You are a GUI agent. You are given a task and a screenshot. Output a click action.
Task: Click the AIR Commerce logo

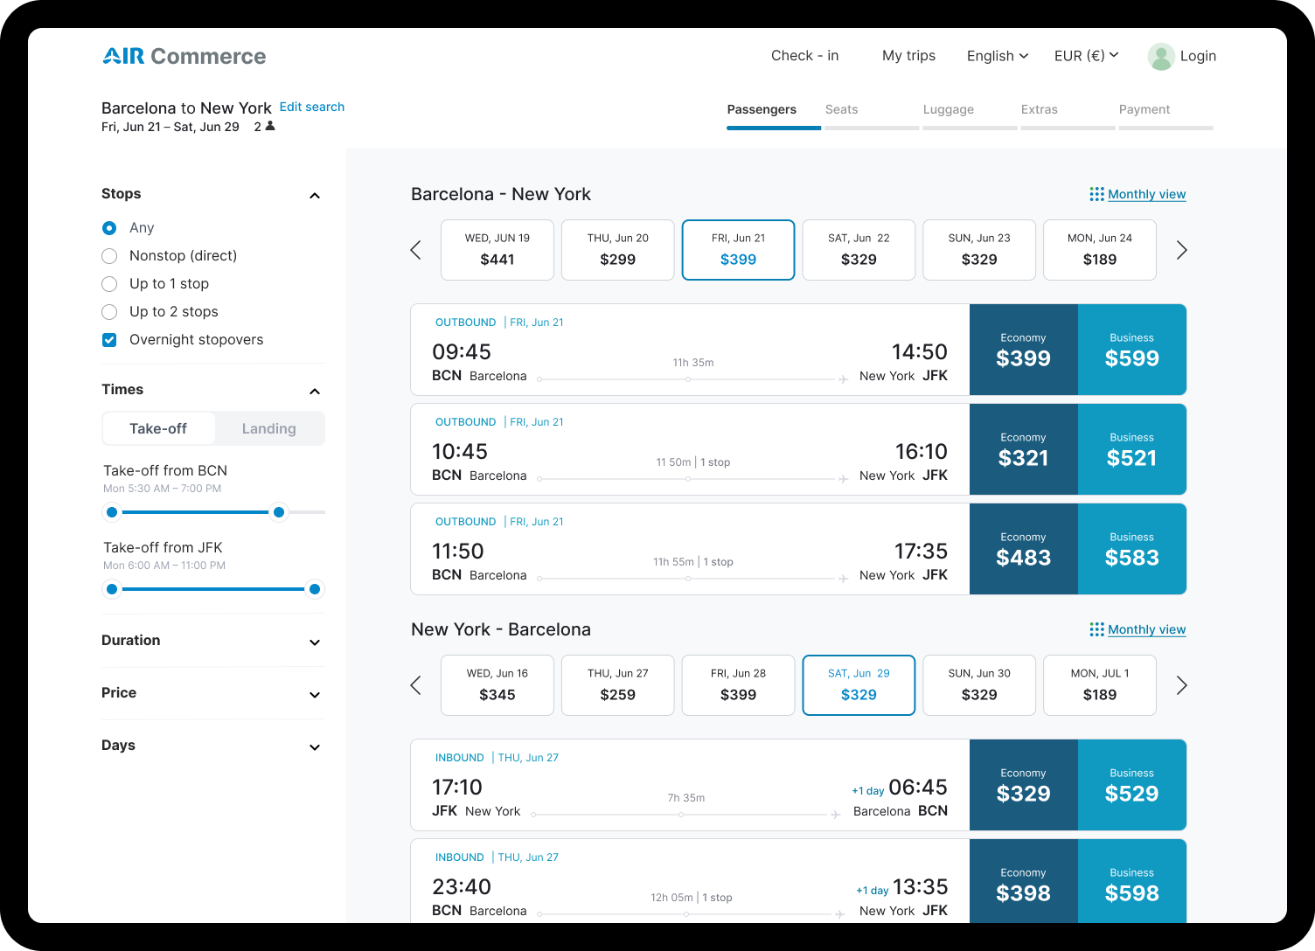(x=184, y=56)
